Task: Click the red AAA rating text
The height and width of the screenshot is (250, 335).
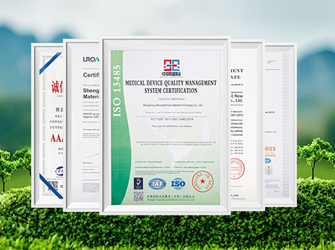Action: pyautogui.click(x=57, y=139)
